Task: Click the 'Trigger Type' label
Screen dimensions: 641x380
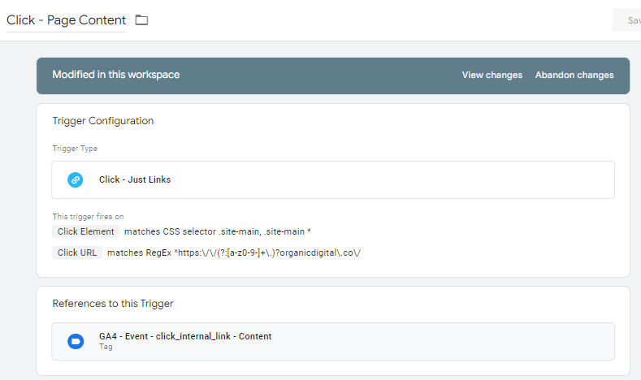Action: click(x=75, y=149)
